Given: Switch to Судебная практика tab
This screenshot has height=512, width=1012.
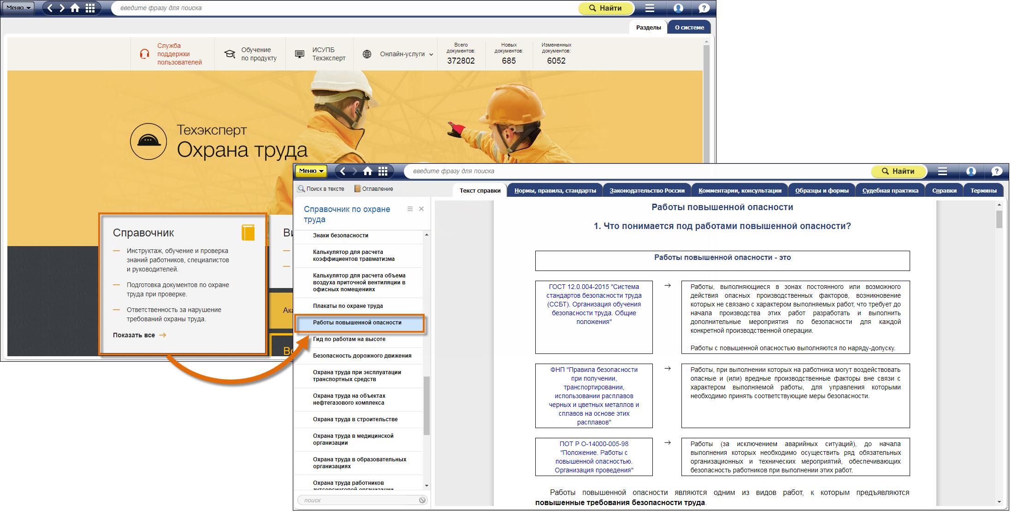Looking at the screenshot, I should click(890, 190).
